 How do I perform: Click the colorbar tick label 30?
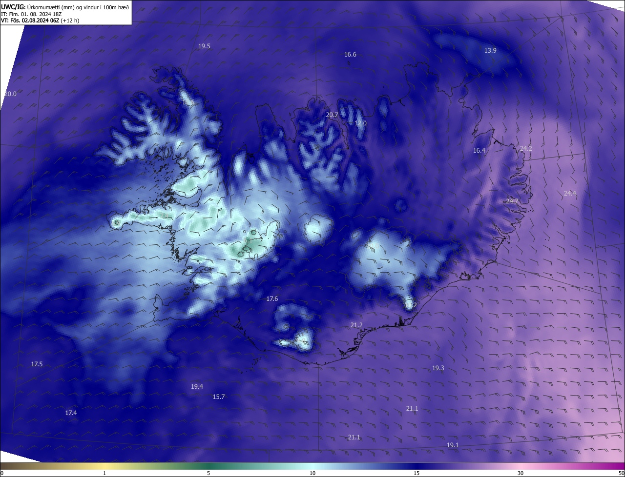coord(521,473)
